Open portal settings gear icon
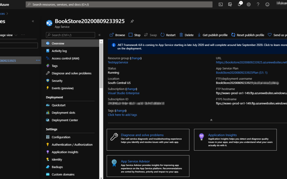Viewport: 287px width, 179px height. coord(248,5)
